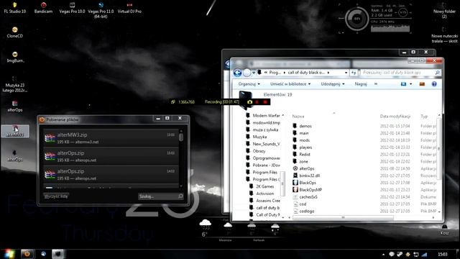This screenshot has width=460, height=259.
Task: Select the highlighted alterMW3 desktop icon
Action: click(x=15, y=131)
